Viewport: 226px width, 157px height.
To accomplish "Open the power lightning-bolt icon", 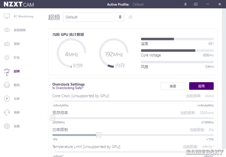I will (7, 99).
